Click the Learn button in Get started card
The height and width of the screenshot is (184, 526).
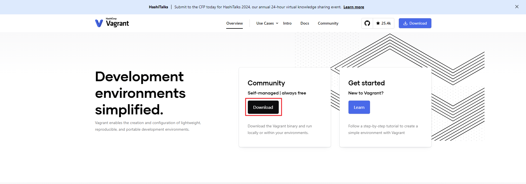359,107
